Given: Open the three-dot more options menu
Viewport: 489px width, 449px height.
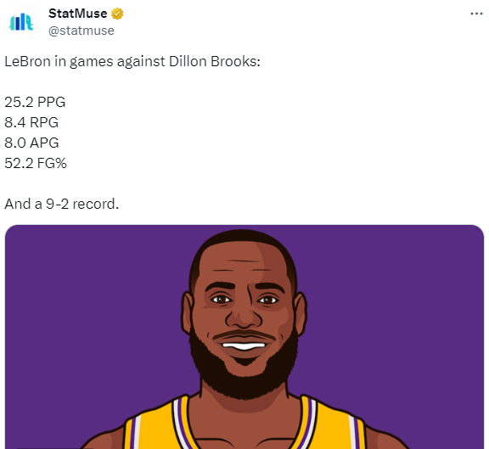Looking at the screenshot, I should (x=476, y=14).
